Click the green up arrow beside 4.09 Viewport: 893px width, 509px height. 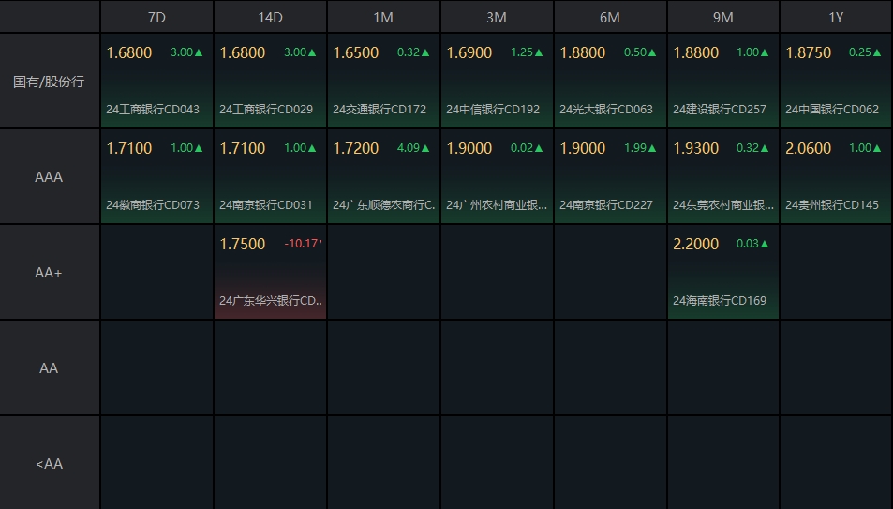(426, 148)
